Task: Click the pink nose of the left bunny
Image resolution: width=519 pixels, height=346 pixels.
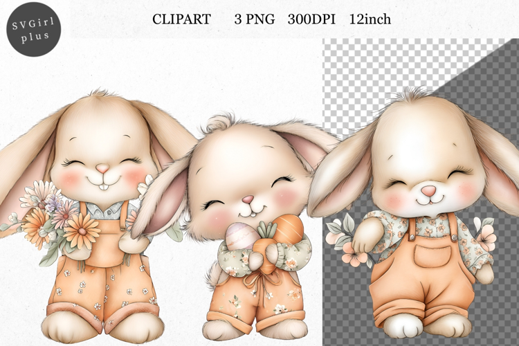Action: 102,168
